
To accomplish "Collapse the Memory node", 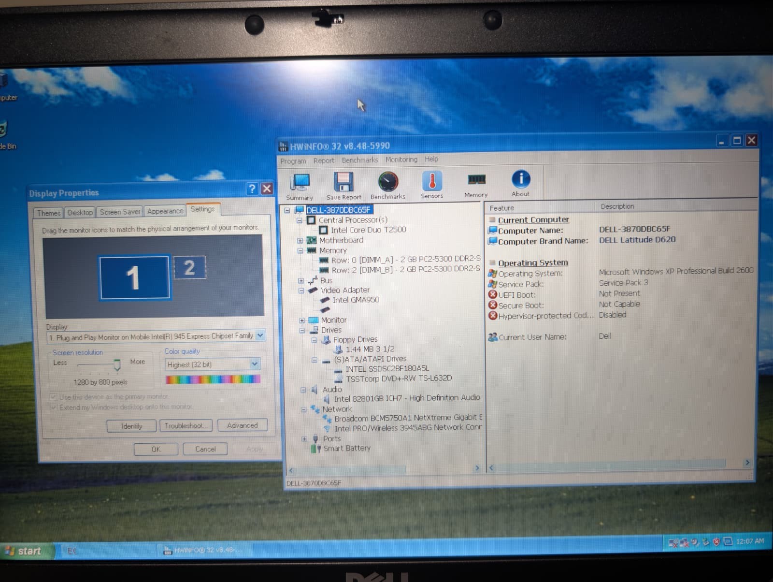I will [x=300, y=251].
